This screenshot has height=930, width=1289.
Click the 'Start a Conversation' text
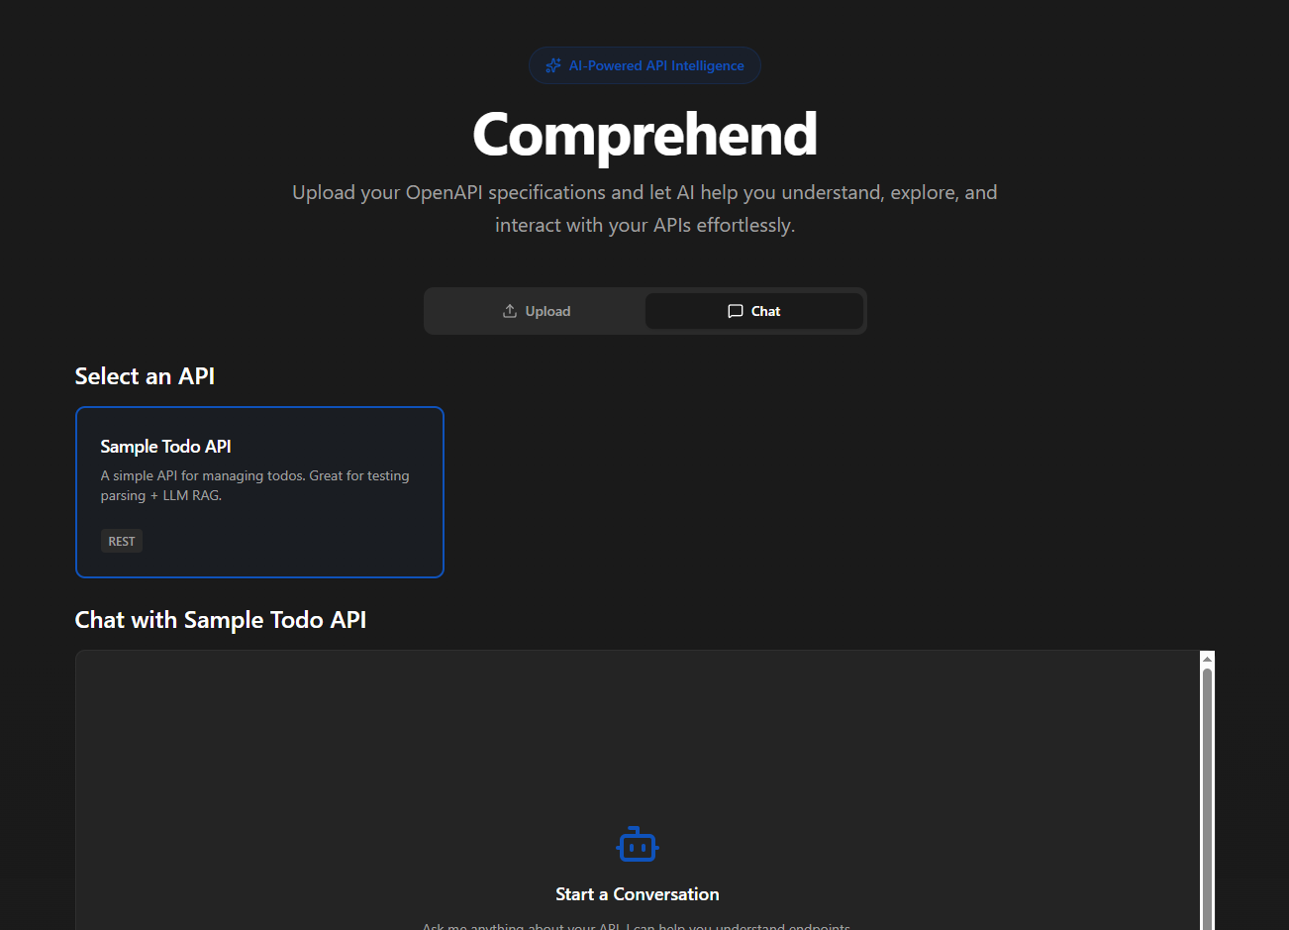638,894
